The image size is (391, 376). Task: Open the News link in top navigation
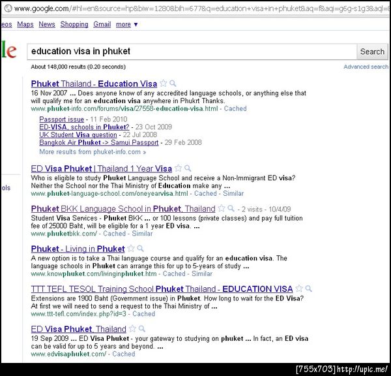point(47,24)
